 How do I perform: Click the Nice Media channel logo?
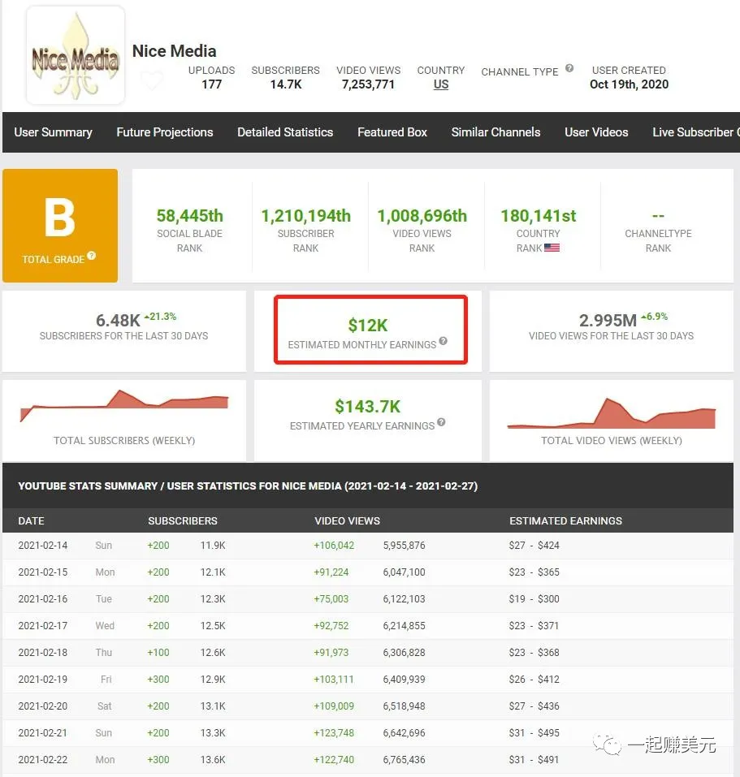pos(76,55)
